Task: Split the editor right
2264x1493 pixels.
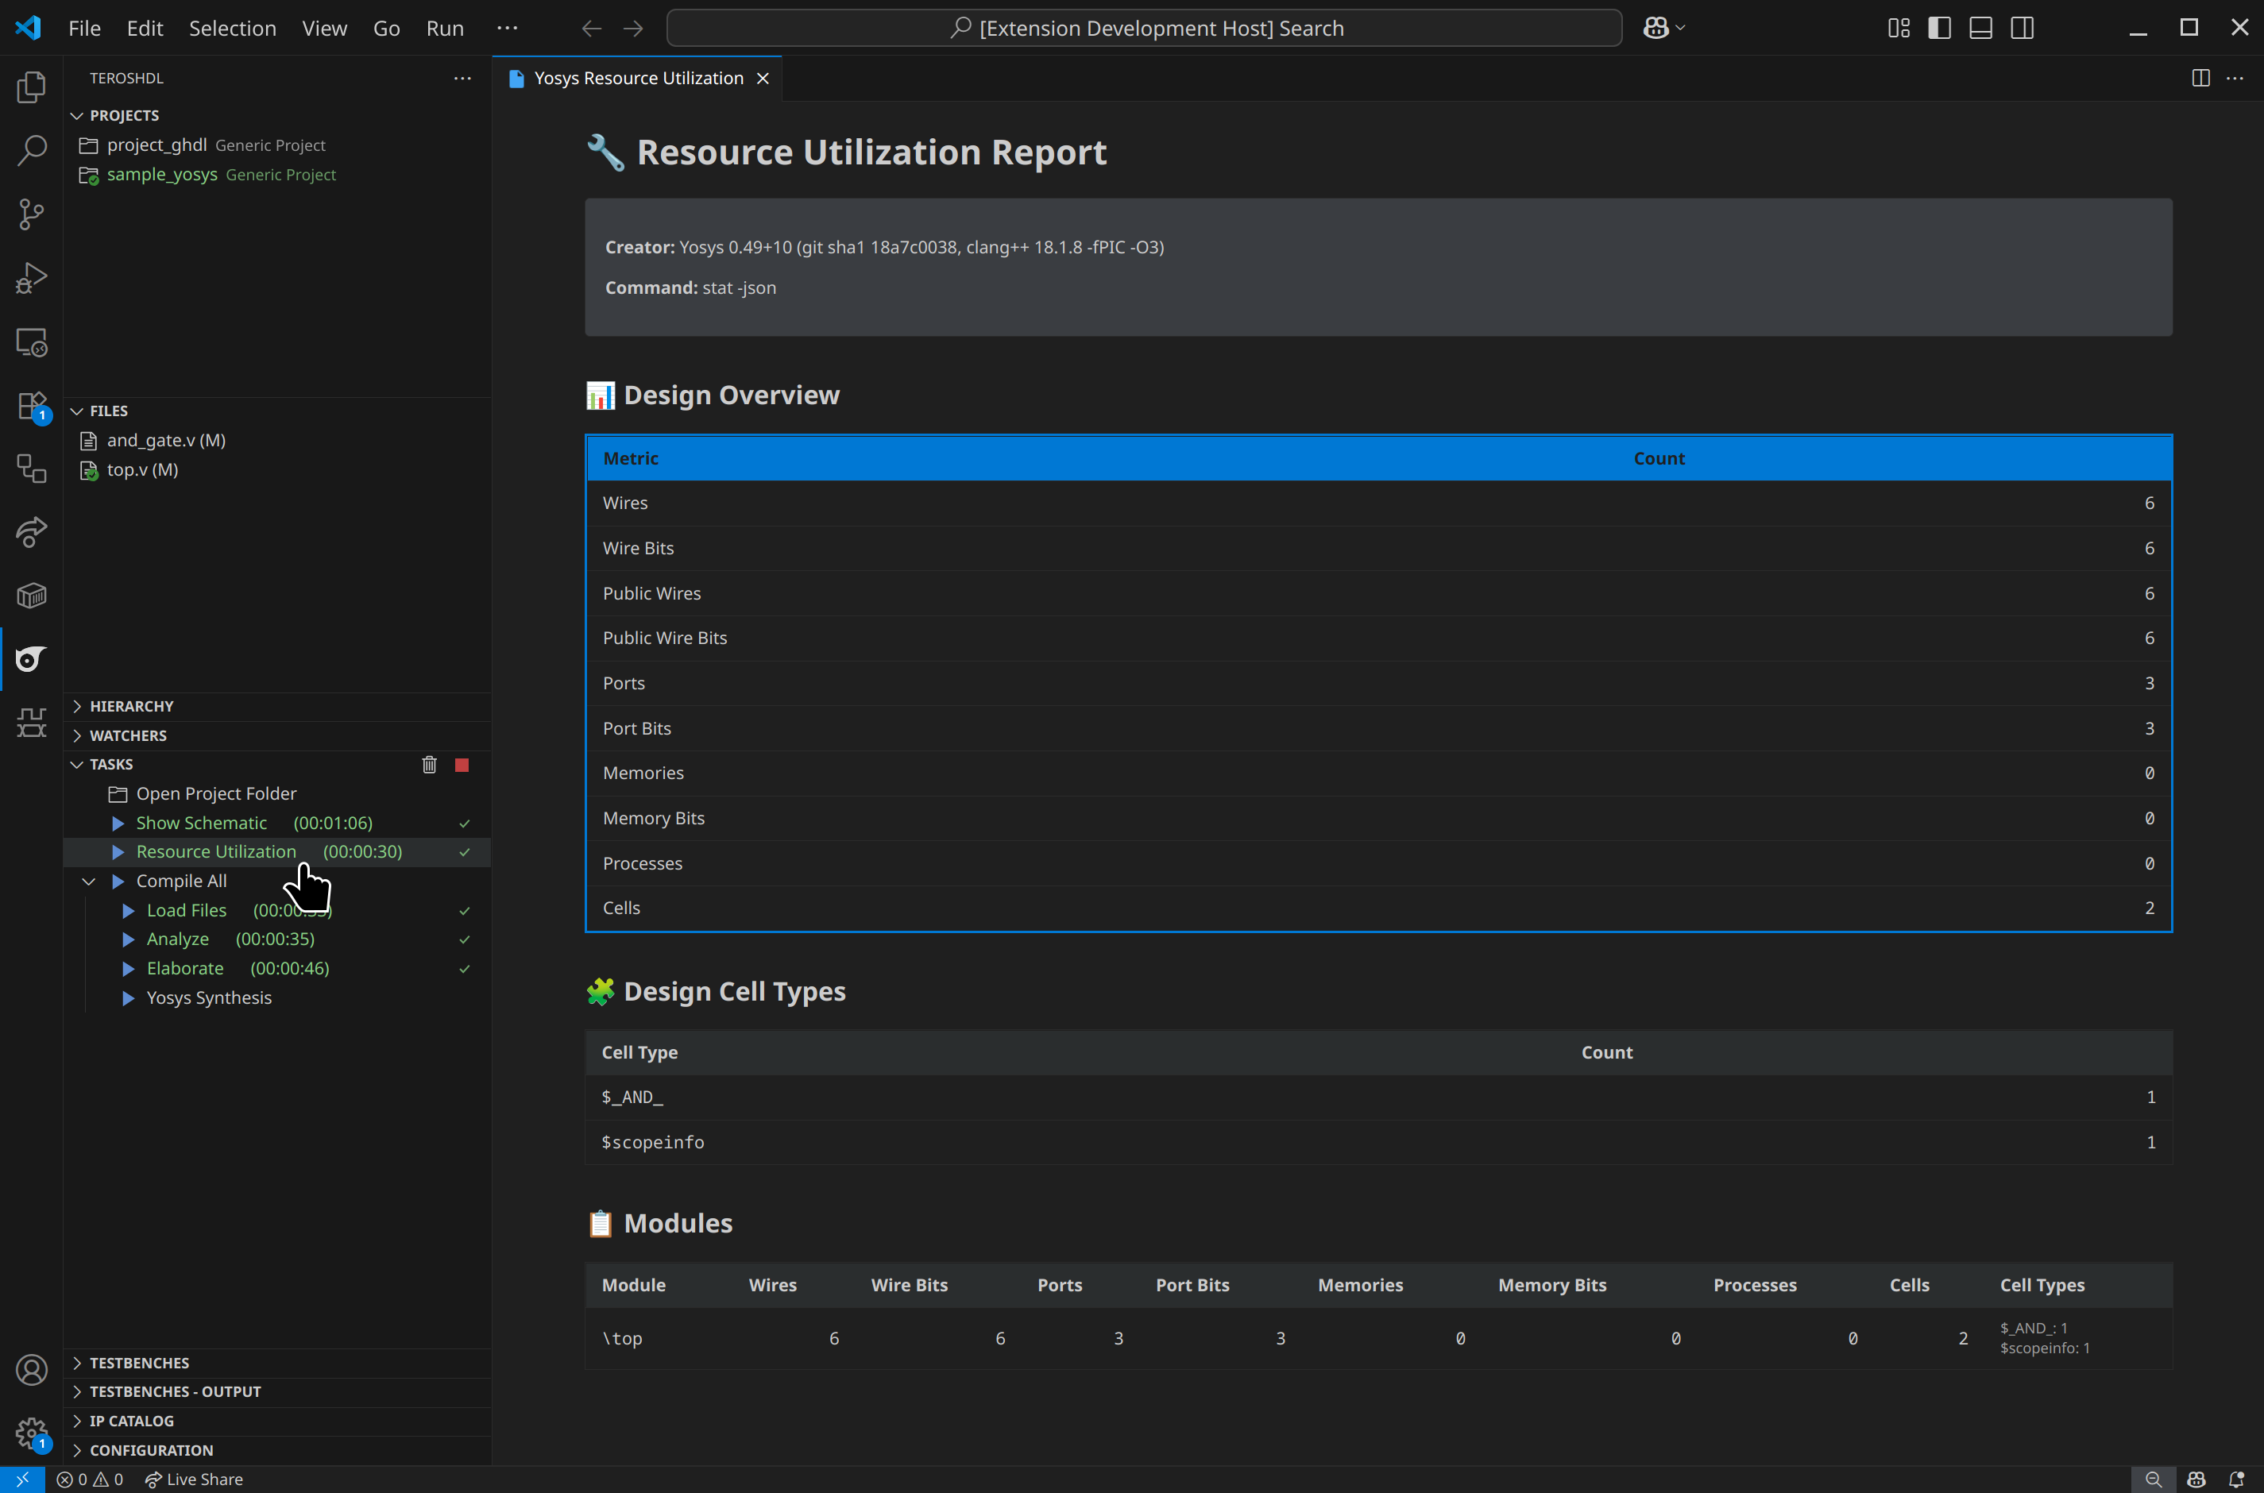Action: coord(2200,78)
